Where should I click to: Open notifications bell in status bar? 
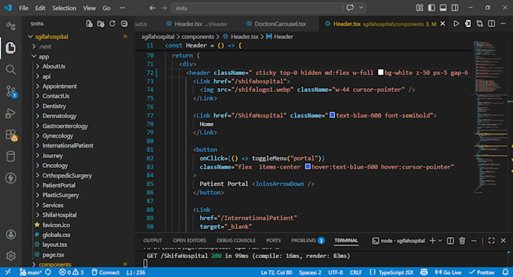click(x=505, y=272)
